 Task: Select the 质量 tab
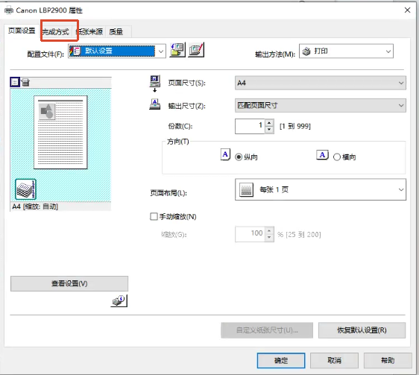click(x=116, y=31)
